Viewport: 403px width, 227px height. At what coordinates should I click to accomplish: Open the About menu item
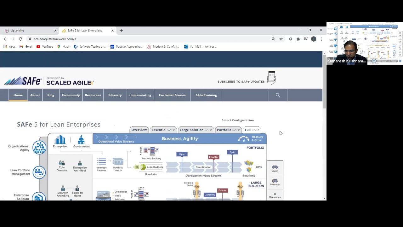click(x=35, y=95)
